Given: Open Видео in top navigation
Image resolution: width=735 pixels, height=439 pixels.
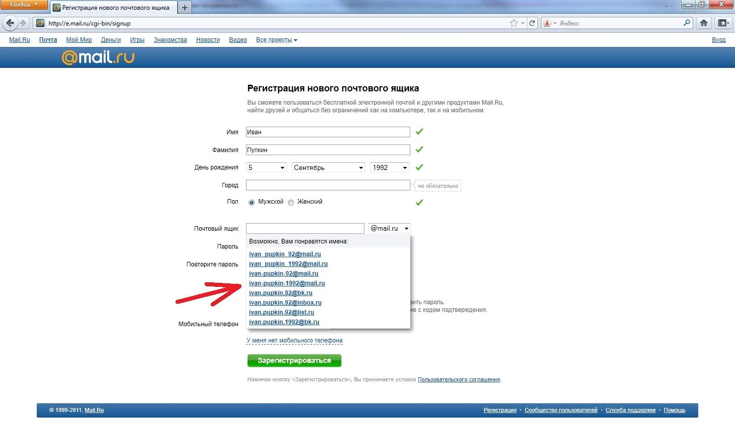Looking at the screenshot, I should (238, 40).
